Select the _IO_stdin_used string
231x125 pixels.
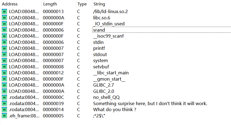(x=109, y=24)
